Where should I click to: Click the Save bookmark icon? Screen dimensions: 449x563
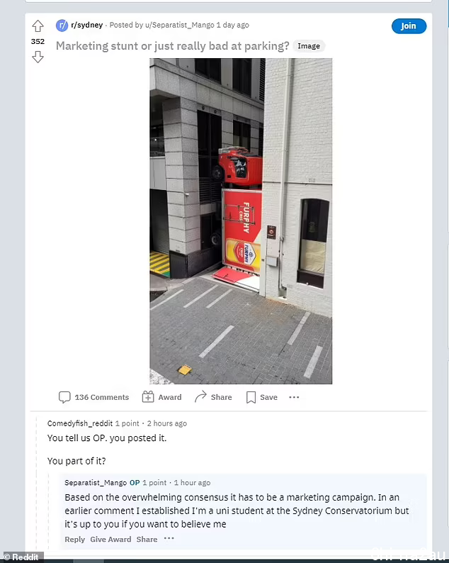(251, 397)
